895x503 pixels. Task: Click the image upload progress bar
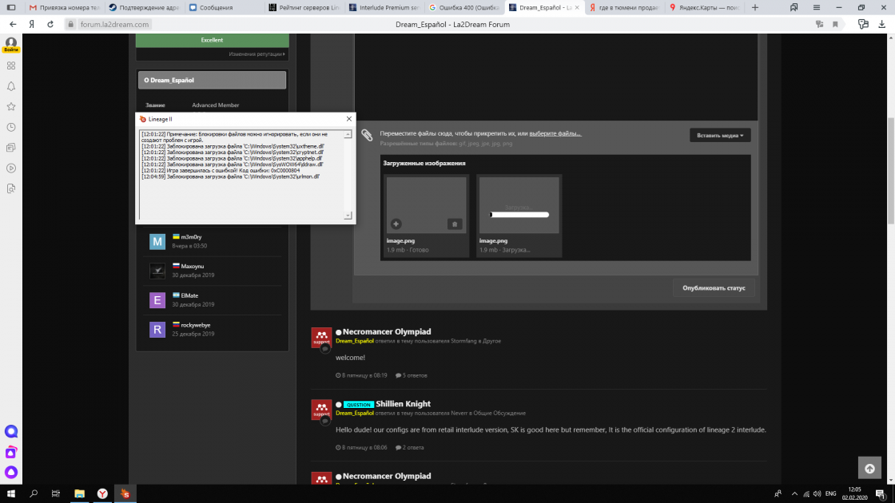(519, 214)
